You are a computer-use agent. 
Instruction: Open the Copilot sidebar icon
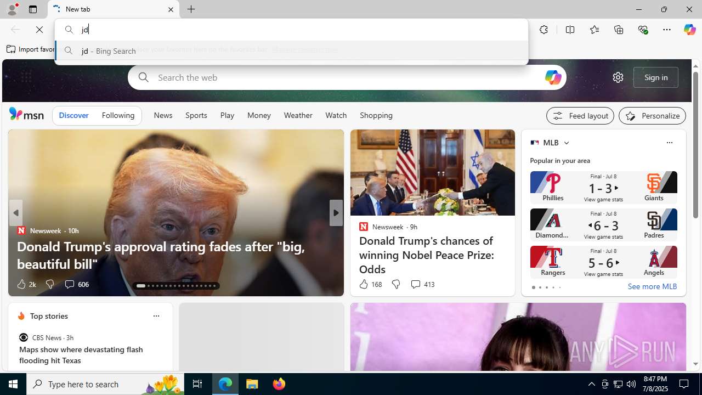point(689,30)
